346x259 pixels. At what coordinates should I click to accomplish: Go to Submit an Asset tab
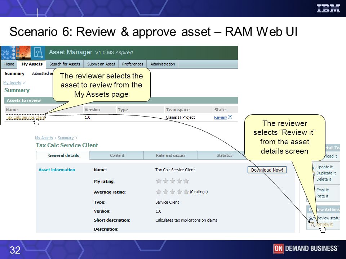pos(101,64)
